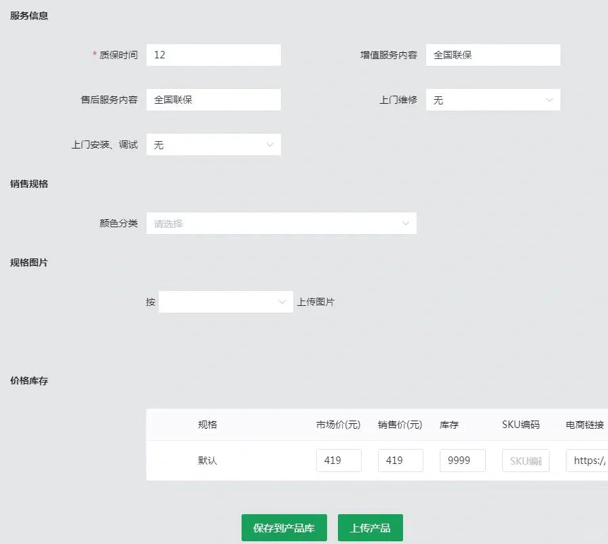Click the chevron on 上门维修 field
608x544 pixels.
(551, 99)
